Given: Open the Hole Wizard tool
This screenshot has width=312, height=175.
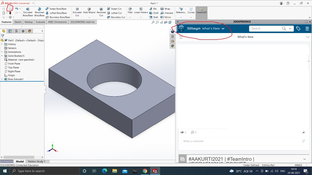Looking at the screenshot, I should [x=89, y=11].
